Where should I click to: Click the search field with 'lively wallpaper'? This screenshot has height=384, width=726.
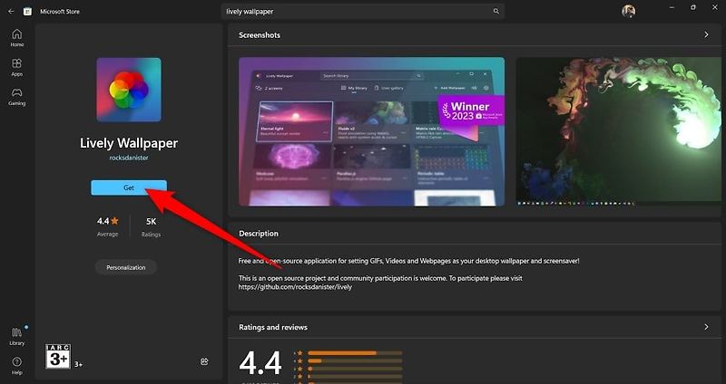pos(362,12)
